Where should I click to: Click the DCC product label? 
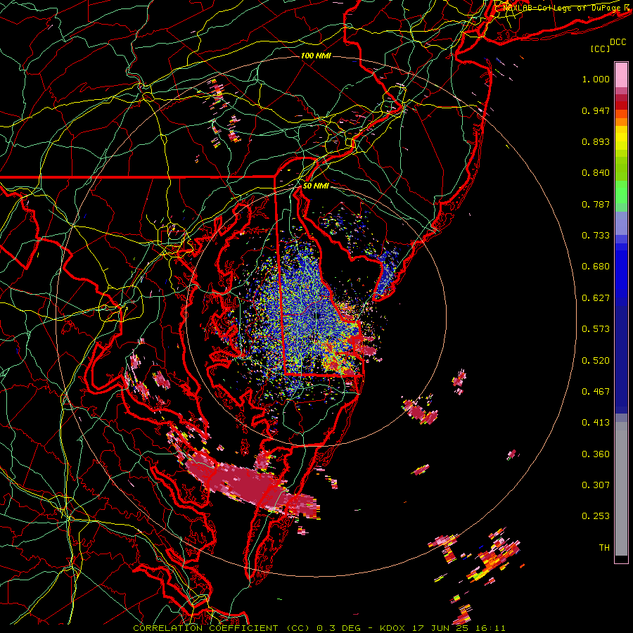point(618,42)
